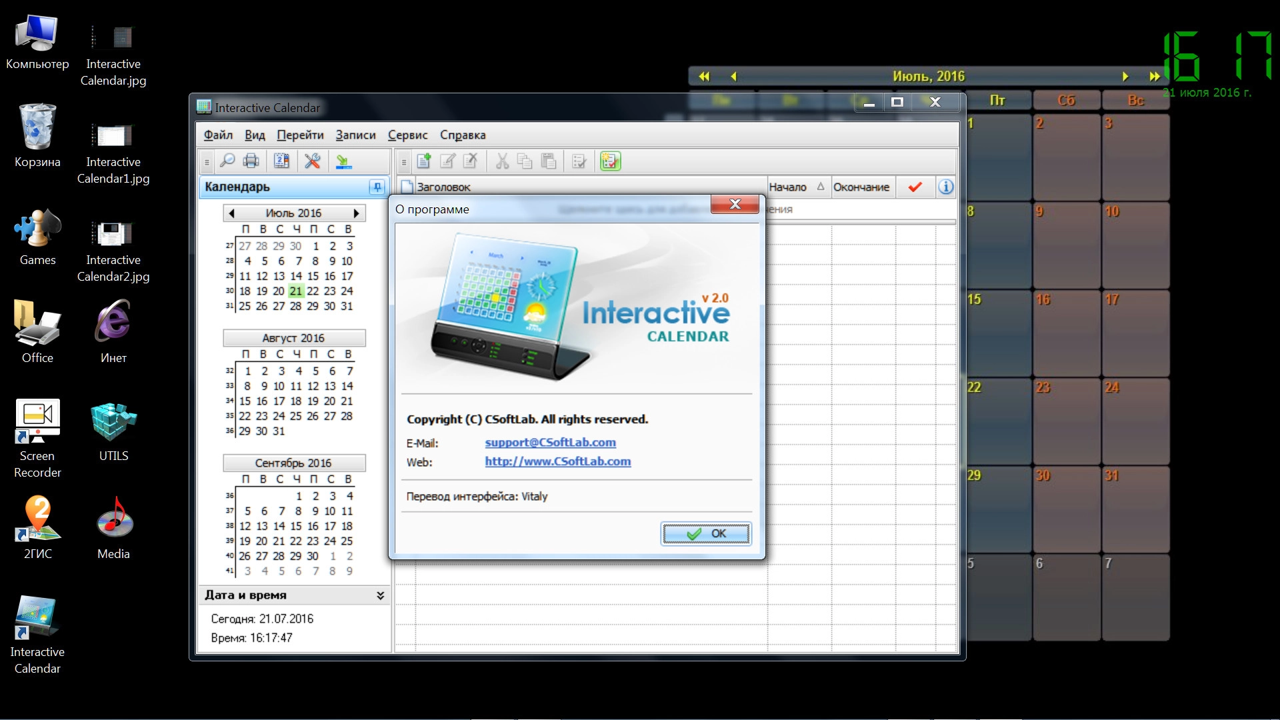
Task: Open the Перейти menu
Action: coord(300,135)
